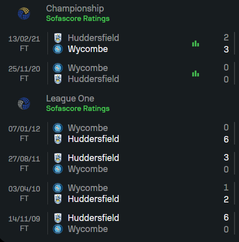Open statistics icon for the 13/02/21 match
The width and height of the screenshot is (239, 242).
coord(196,43)
